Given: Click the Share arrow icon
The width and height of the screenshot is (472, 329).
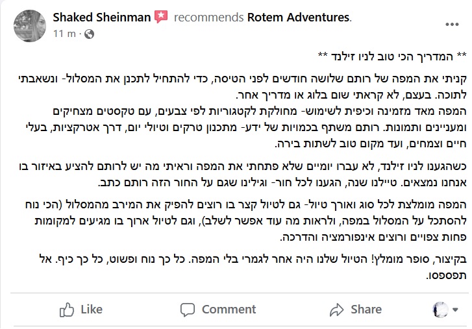Looking at the screenshot, I should 336,310.
